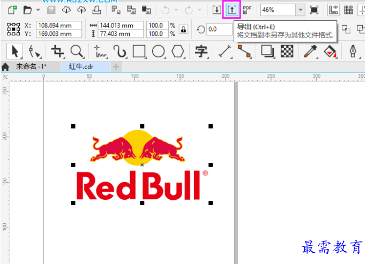Select the Shape tool

coord(34,51)
